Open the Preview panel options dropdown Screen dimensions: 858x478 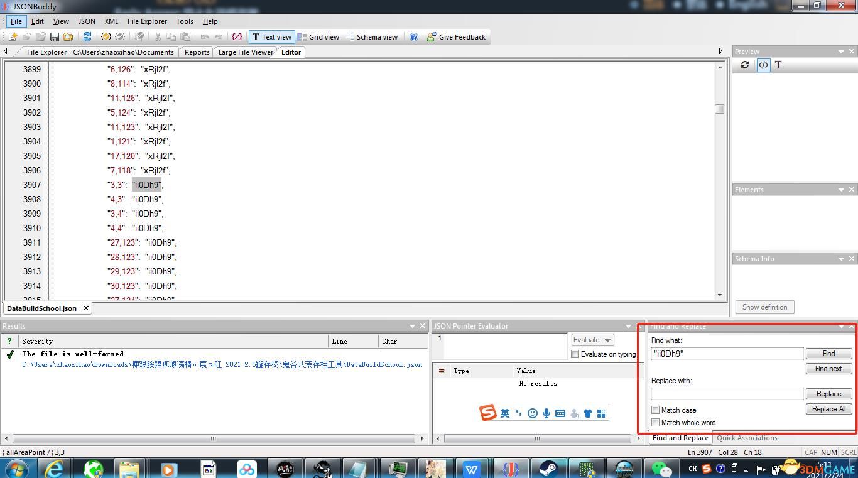coord(841,52)
